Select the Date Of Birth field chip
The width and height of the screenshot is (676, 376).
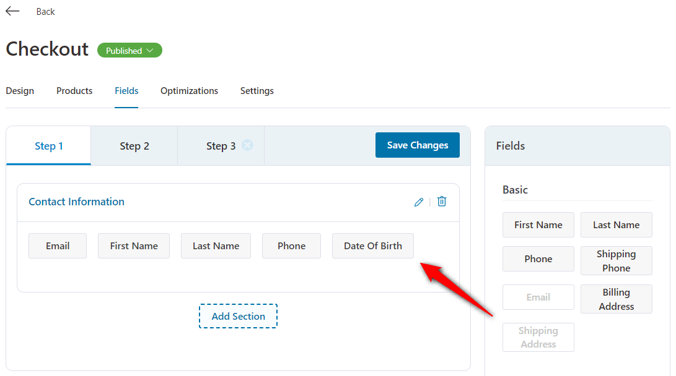pos(373,246)
